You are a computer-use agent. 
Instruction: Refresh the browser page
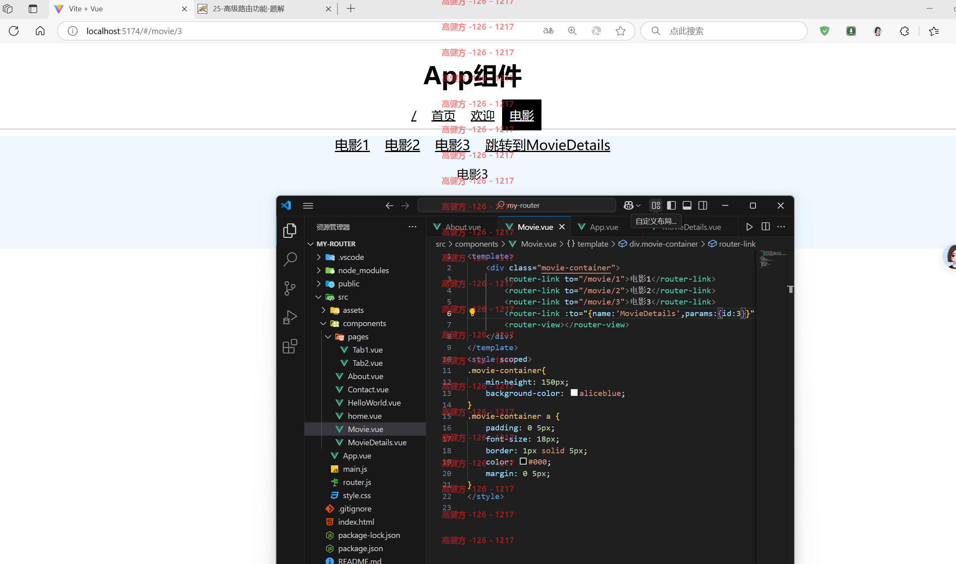(x=14, y=31)
